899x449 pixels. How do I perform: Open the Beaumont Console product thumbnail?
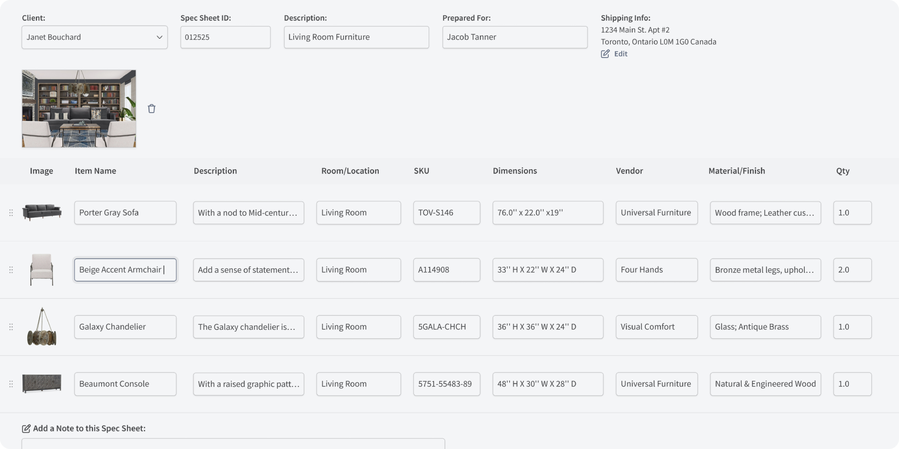tap(42, 384)
